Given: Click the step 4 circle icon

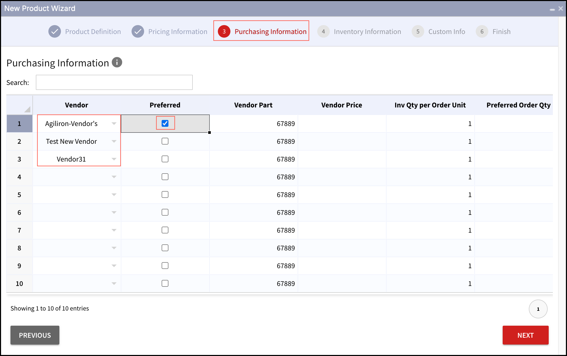Looking at the screenshot, I should [x=324, y=32].
